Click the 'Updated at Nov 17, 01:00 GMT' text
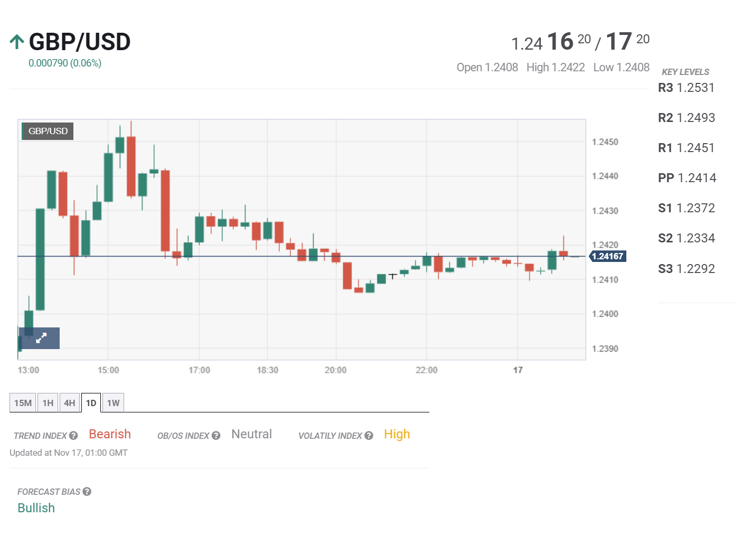Viewport: 742px width, 545px height. click(69, 453)
